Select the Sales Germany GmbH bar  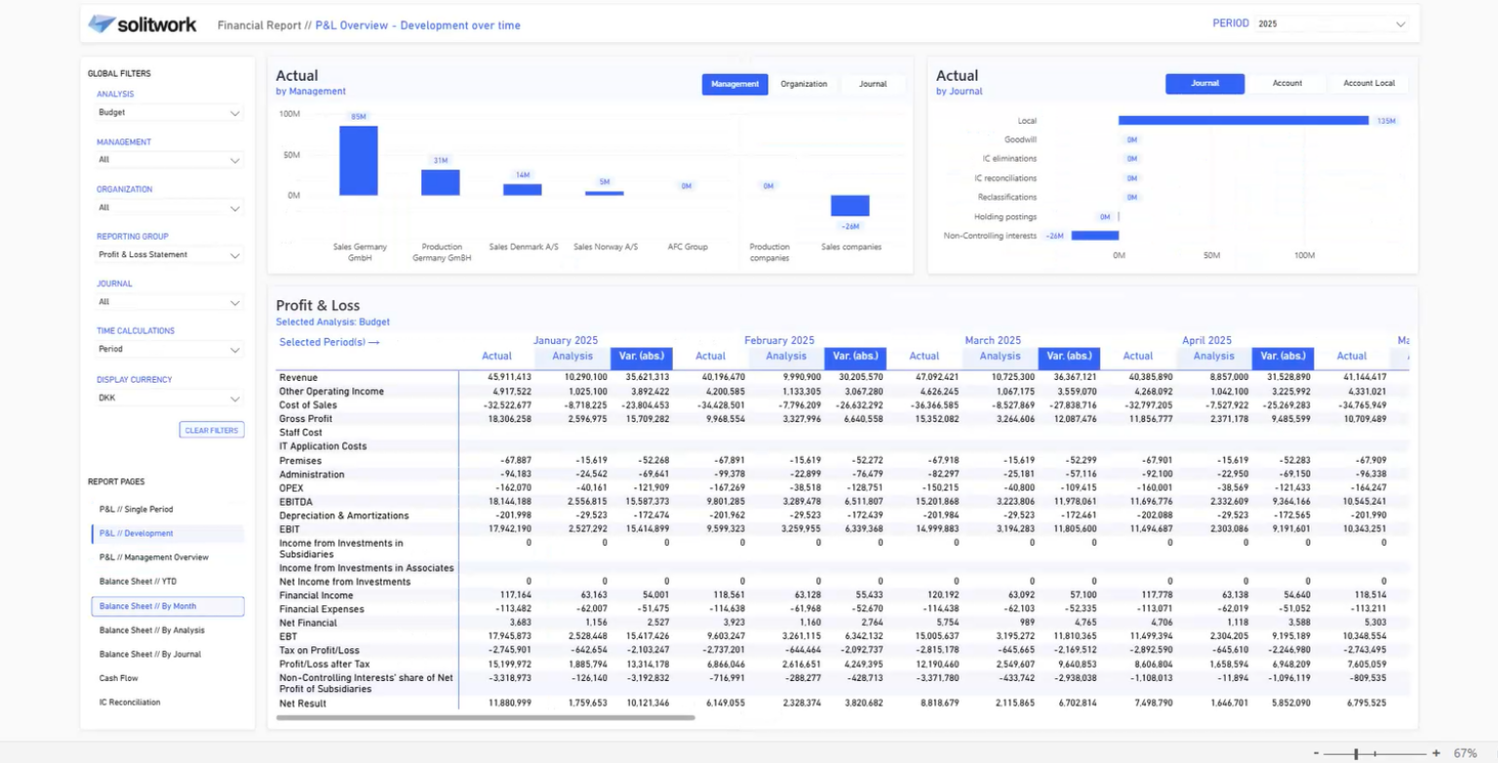[x=358, y=161]
